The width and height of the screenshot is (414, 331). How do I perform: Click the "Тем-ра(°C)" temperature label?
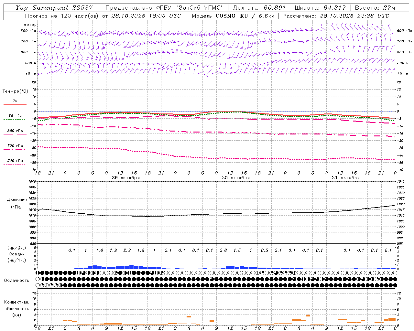point(15,91)
